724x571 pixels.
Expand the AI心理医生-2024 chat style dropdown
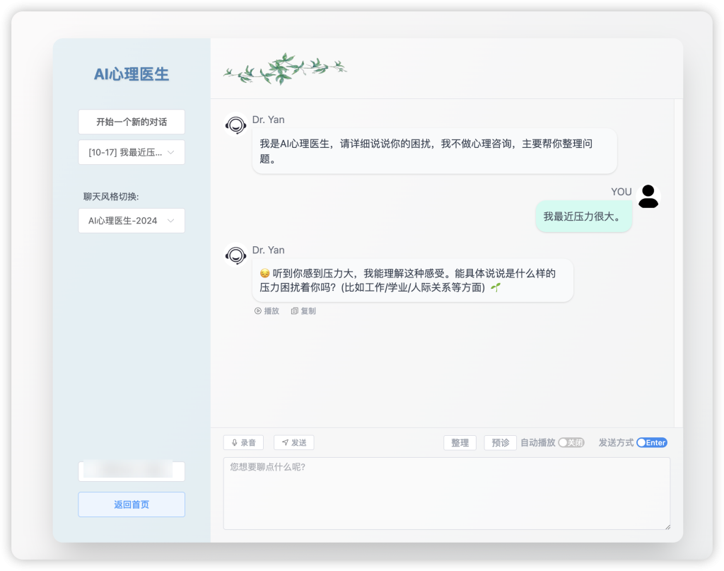tap(132, 221)
